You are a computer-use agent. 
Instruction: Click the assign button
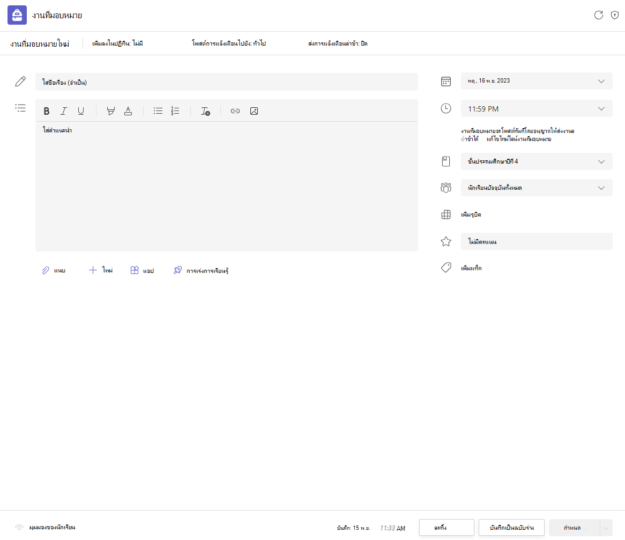[x=574, y=528]
